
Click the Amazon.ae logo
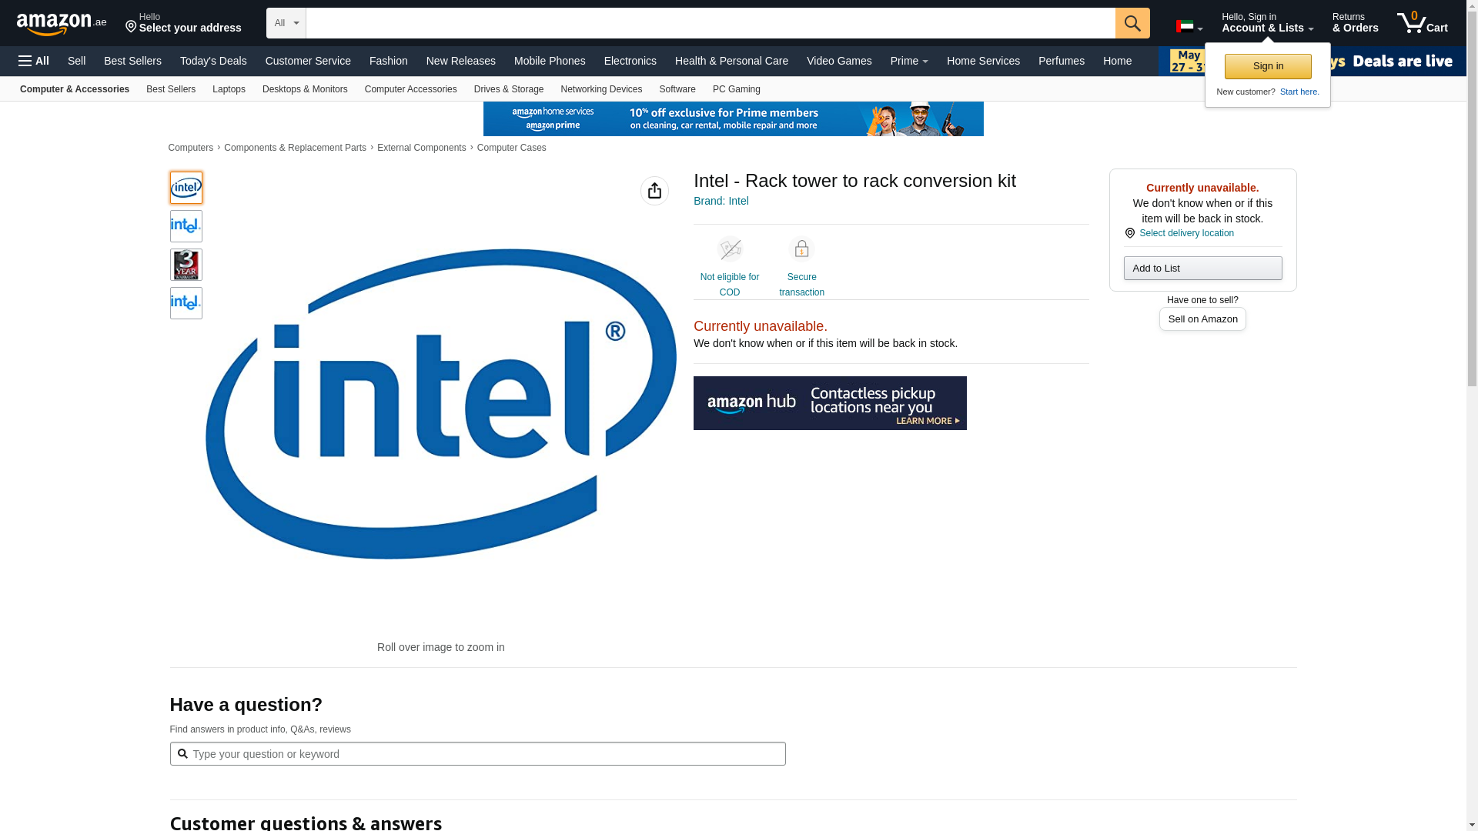[62, 24]
